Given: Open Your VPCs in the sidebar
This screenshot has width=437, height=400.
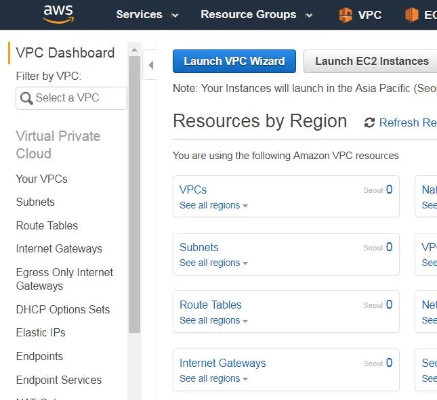Looking at the screenshot, I should point(41,179).
